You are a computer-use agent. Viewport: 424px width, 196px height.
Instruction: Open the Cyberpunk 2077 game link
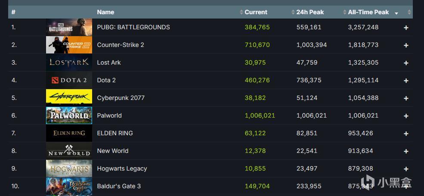click(x=121, y=98)
